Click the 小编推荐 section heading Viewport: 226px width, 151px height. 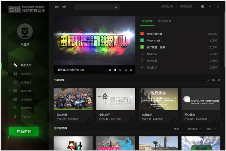pyautogui.click(x=59, y=80)
